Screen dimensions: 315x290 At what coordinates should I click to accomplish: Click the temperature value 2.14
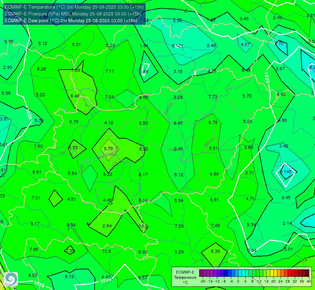pos(287,223)
